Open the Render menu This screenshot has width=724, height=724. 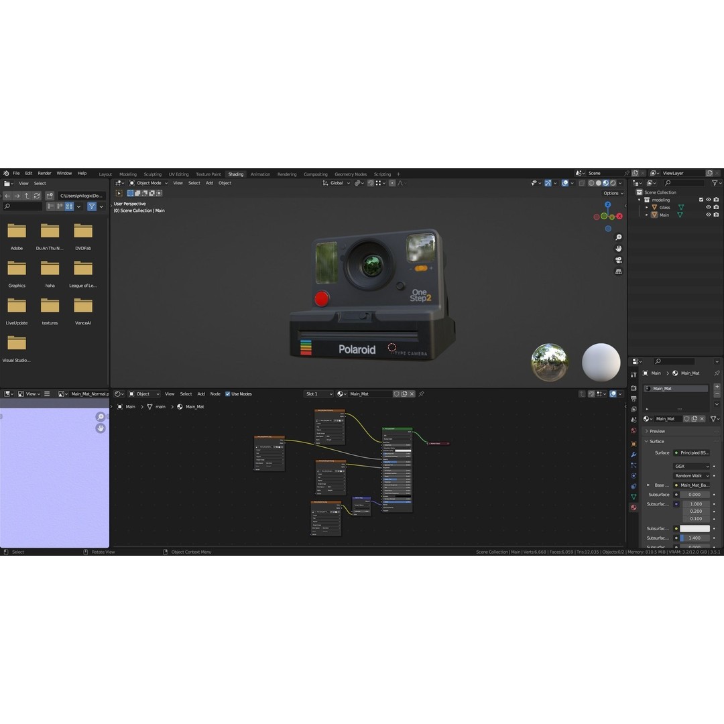(x=44, y=173)
